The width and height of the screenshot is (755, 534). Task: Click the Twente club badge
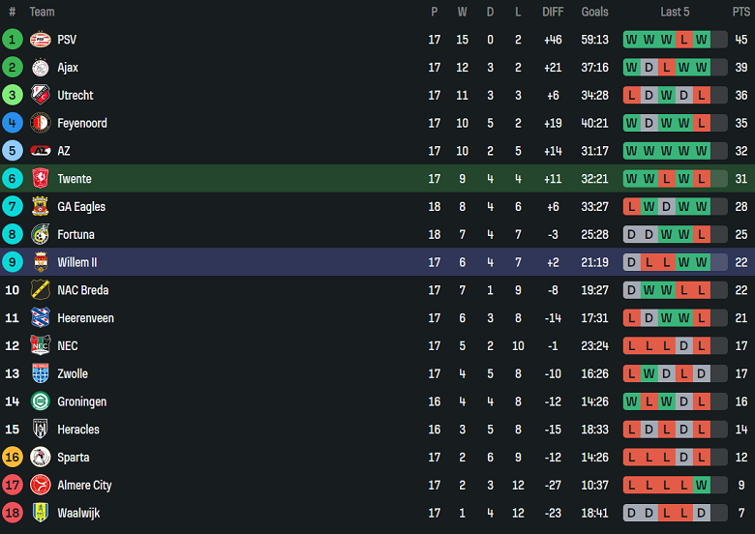tap(40, 179)
